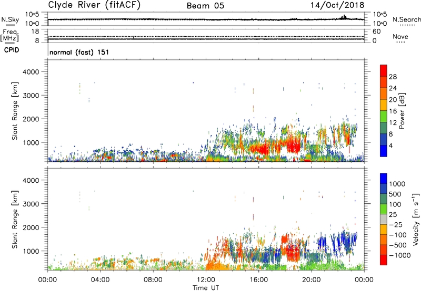Click the red top segment of Power colorbar

pyautogui.click(x=384, y=71)
